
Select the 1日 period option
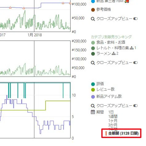111,112
